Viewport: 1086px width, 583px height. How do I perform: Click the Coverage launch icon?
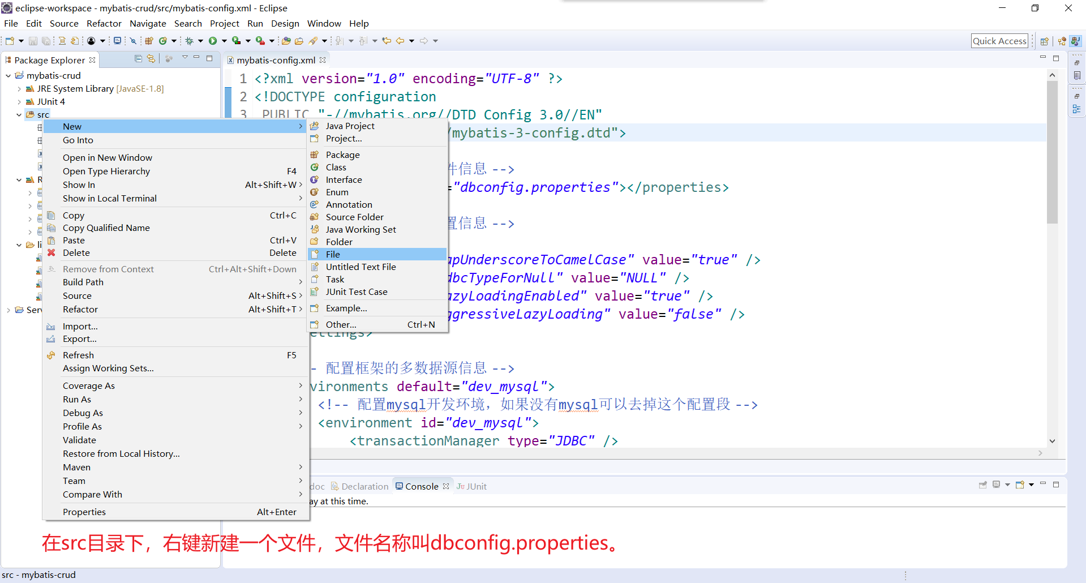237,41
